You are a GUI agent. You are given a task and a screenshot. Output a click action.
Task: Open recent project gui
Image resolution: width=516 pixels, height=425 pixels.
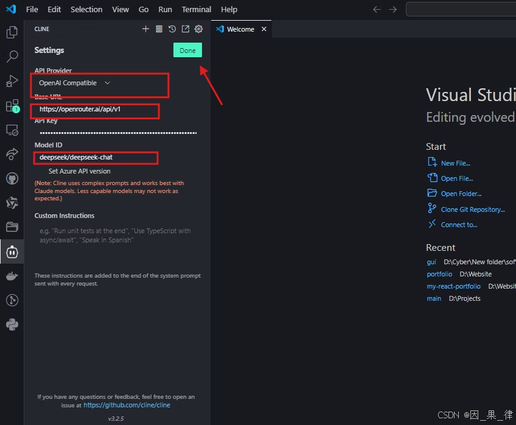[431, 262]
